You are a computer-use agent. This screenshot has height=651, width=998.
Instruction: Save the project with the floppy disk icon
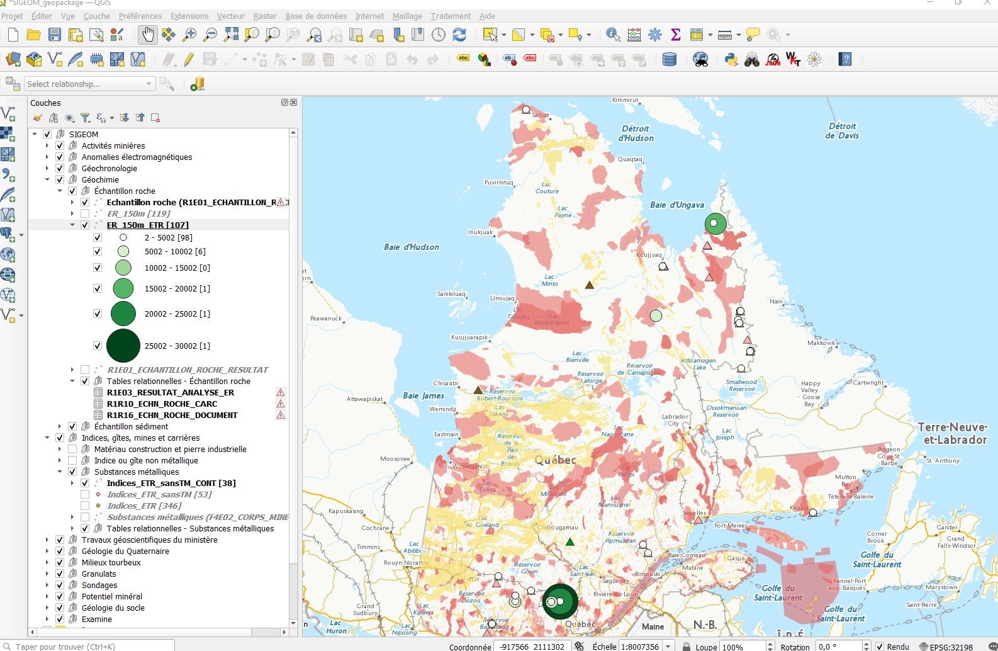(55, 35)
